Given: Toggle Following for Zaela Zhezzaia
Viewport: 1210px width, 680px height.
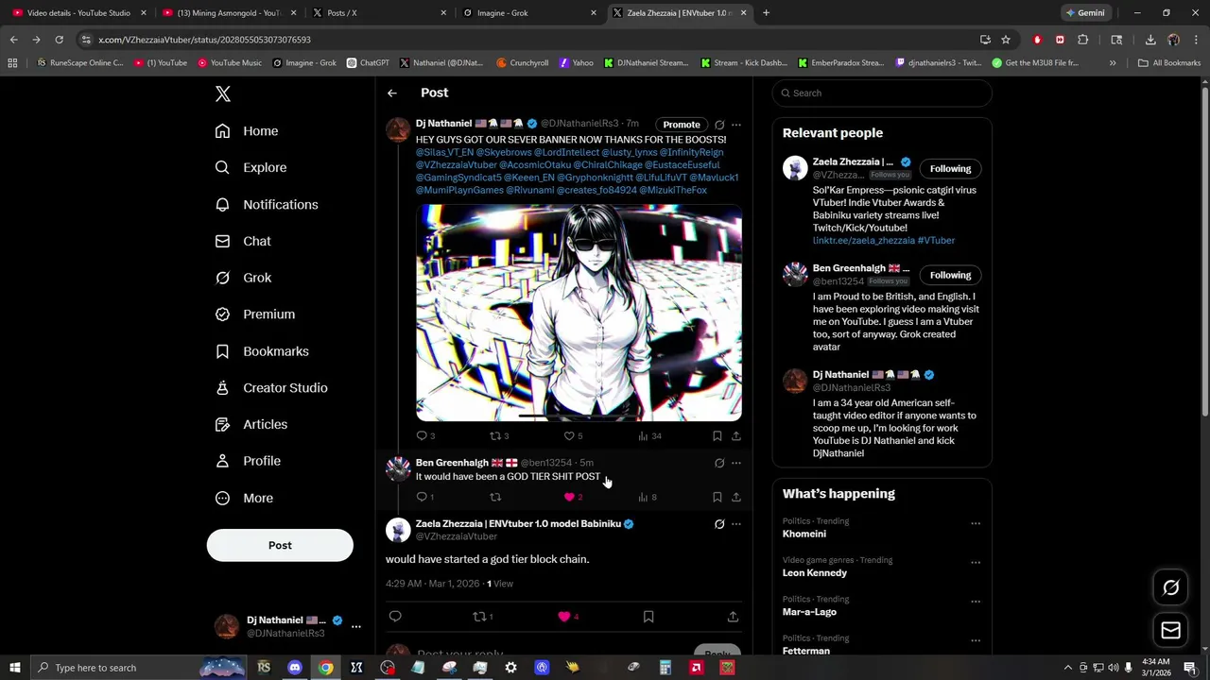Looking at the screenshot, I should (x=950, y=169).
